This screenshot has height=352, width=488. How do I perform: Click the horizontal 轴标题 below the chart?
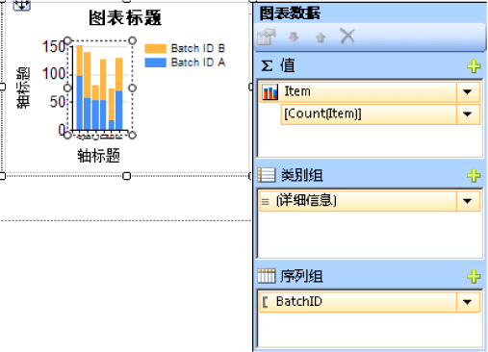point(98,156)
